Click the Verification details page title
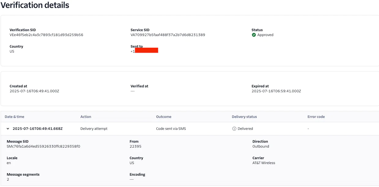Image resolution: width=379 pixels, height=187 pixels. point(35,5)
